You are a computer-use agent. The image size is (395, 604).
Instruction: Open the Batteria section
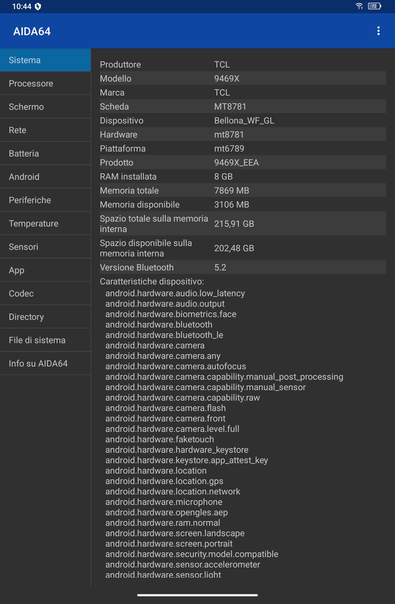coord(45,153)
